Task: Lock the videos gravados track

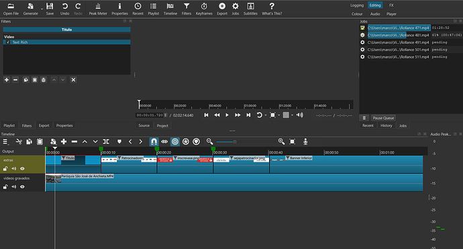Action: (x=5, y=187)
